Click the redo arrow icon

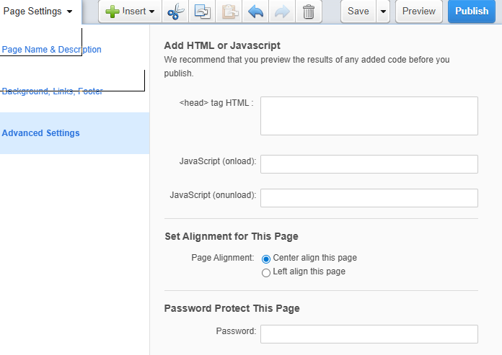click(282, 12)
